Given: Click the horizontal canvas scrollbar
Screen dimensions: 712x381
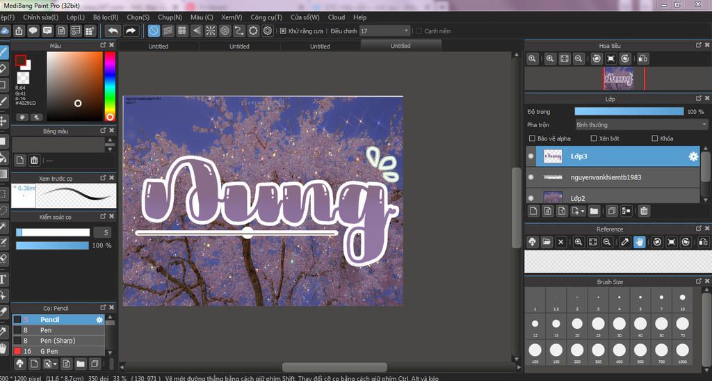Looking at the screenshot, I should pyautogui.click(x=334, y=367).
